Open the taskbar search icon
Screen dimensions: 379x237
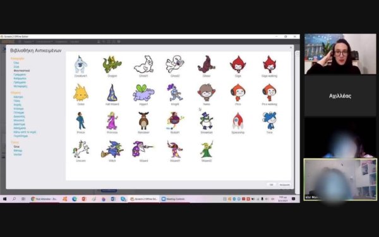14,199
